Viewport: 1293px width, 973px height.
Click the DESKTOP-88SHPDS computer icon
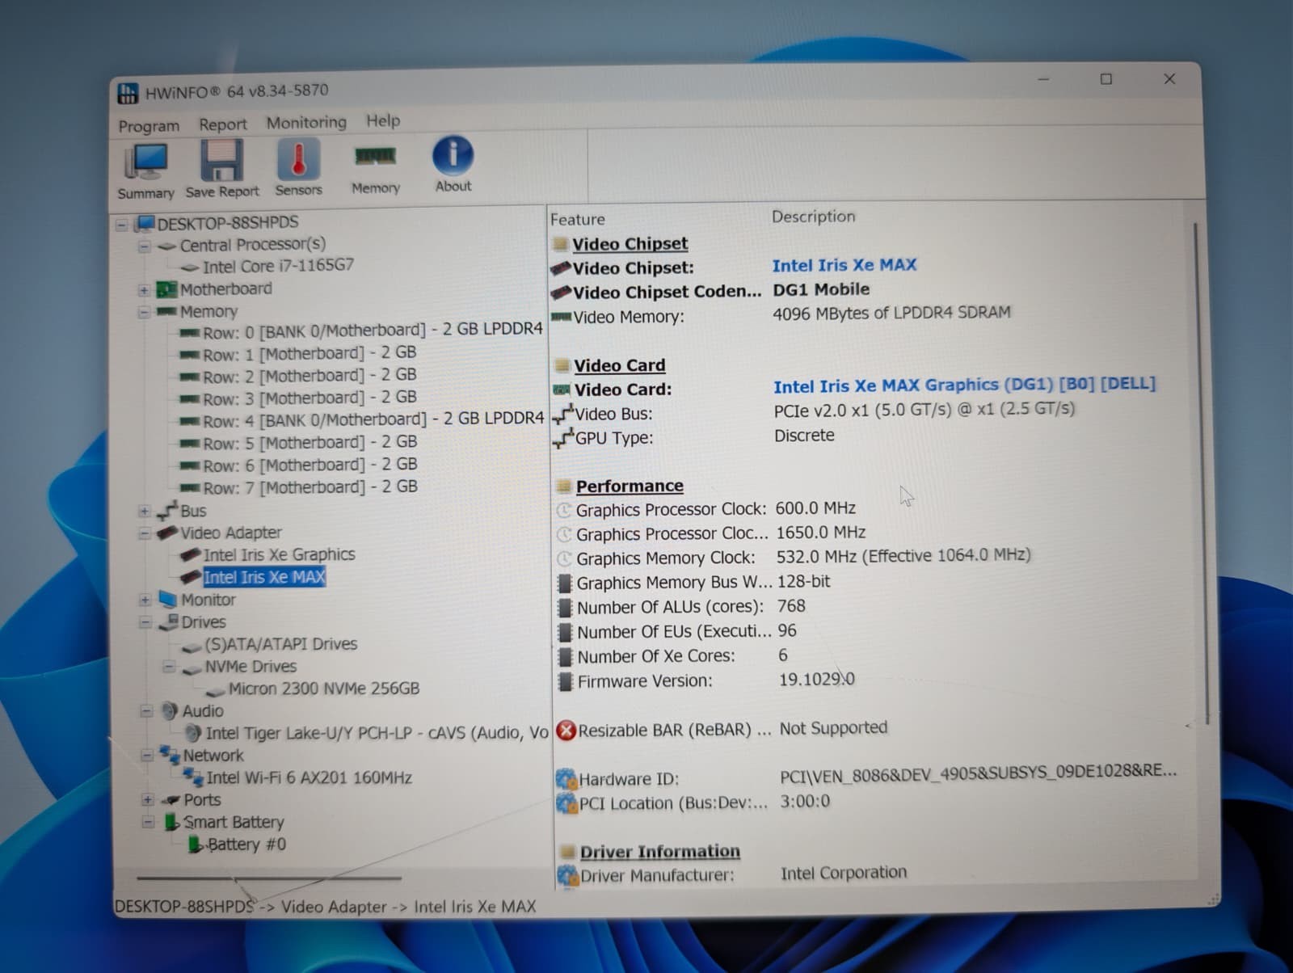point(144,223)
